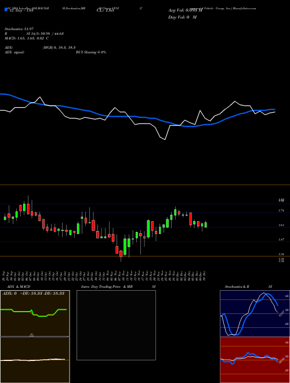Image resolution: width=290 pixels, height=383 pixels.
Task: Click the 'ADX: 0 +DY: 58.33 -DY: 58.33' header
Action: click(34, 293)
